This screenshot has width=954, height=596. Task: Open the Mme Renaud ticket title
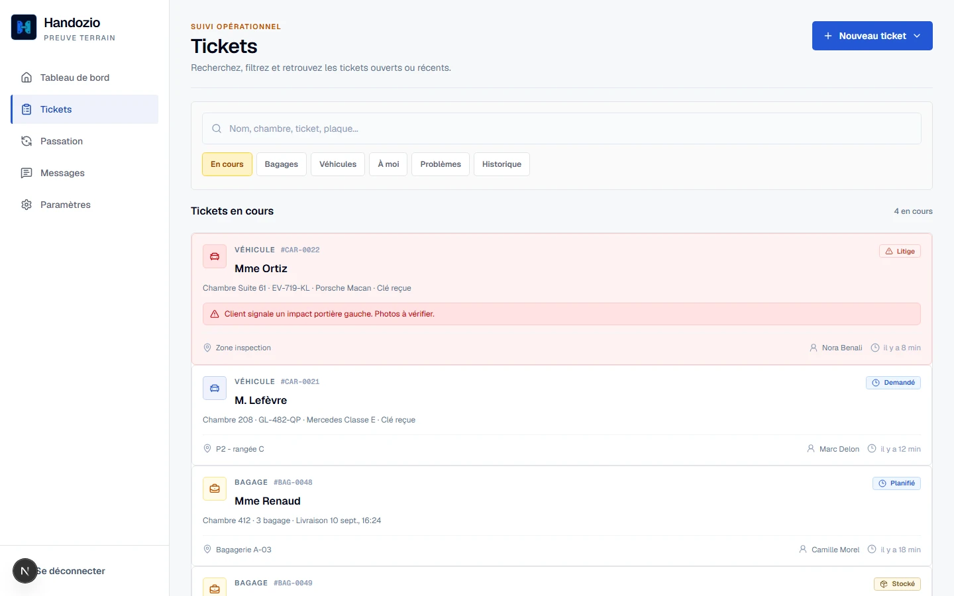(268, 501)
